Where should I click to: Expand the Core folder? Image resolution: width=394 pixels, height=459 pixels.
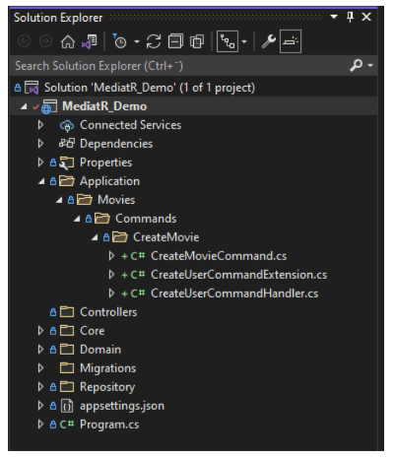pyautogui.click(x=40, y=331)
